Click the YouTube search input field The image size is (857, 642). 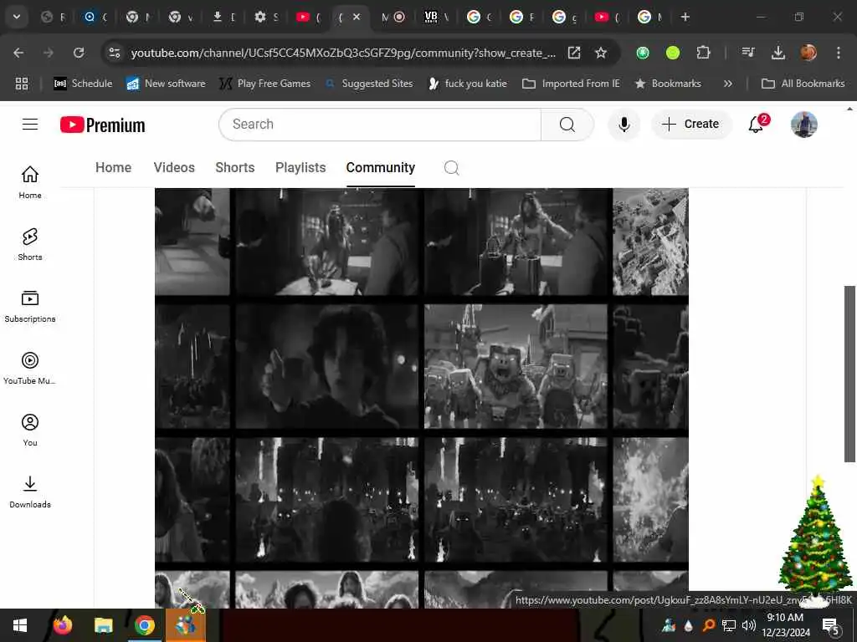[380, 125]
